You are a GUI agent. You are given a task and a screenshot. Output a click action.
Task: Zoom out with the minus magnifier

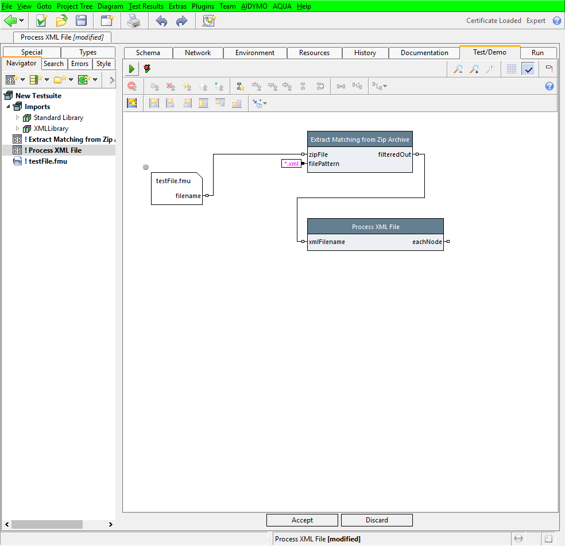coord(458,69)
